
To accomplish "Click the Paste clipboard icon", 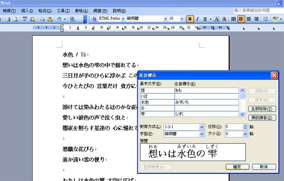I will click(x=49, y=19).
